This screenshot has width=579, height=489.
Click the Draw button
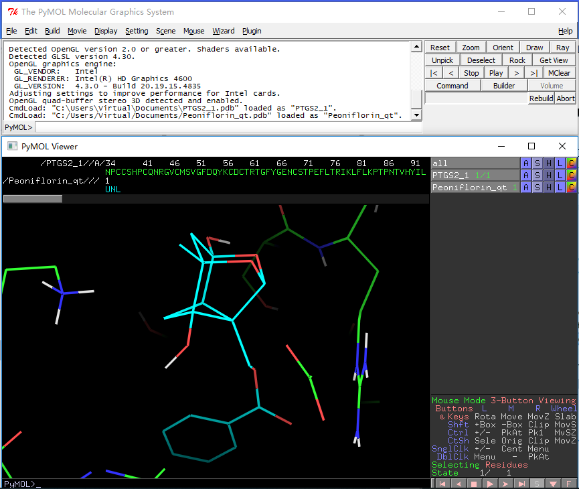click(x=534, y=48)
